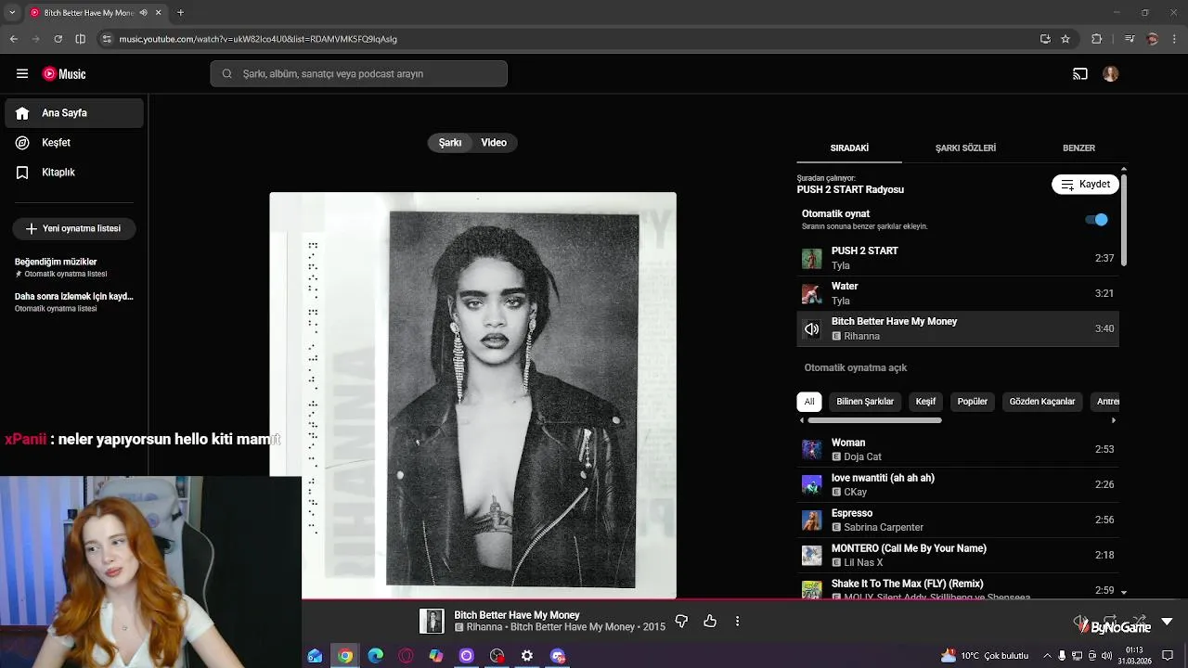Switch player to Video mode
Viewport: 1188px width, 668px height.
click(494, 143)
